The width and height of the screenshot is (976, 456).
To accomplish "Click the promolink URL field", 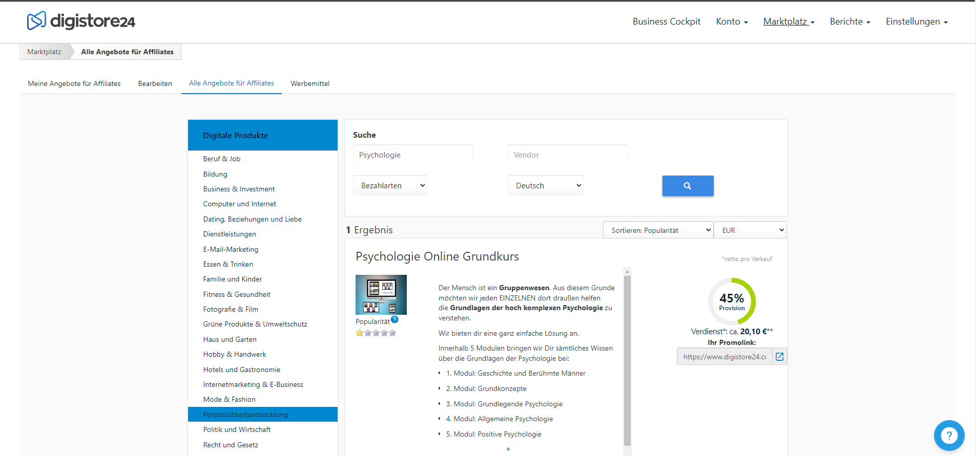I will [724, 357].
